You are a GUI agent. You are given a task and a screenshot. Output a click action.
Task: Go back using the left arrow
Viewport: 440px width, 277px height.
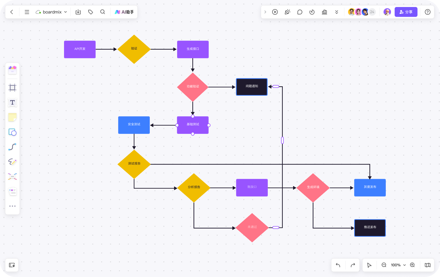click(x=12, y=12)
